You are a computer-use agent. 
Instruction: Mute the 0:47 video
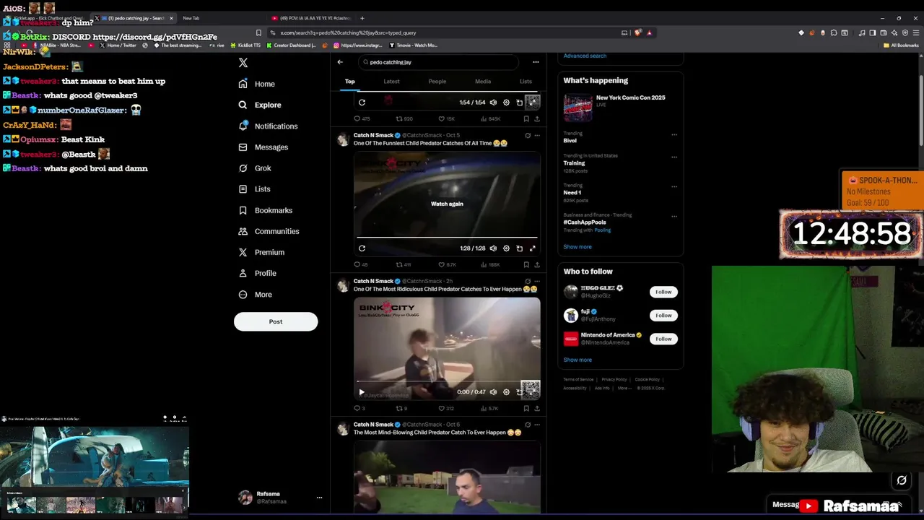point(493,392)
